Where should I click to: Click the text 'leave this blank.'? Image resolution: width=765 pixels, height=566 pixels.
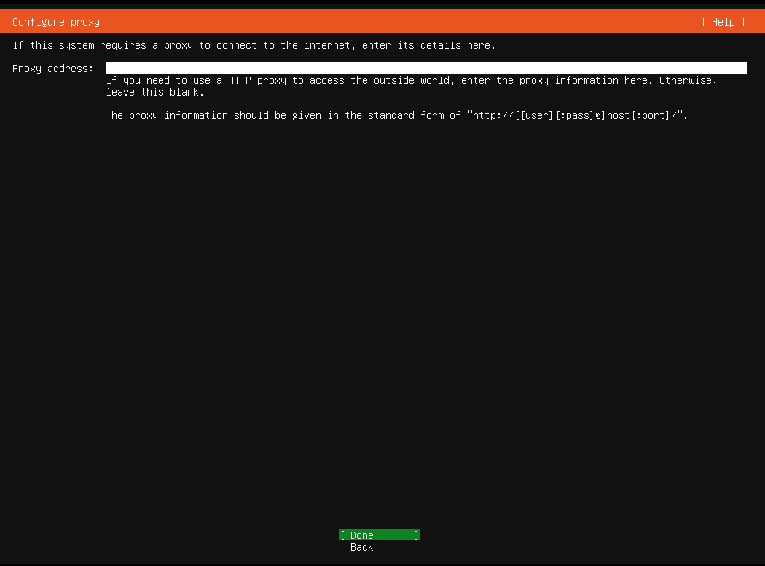155,92
